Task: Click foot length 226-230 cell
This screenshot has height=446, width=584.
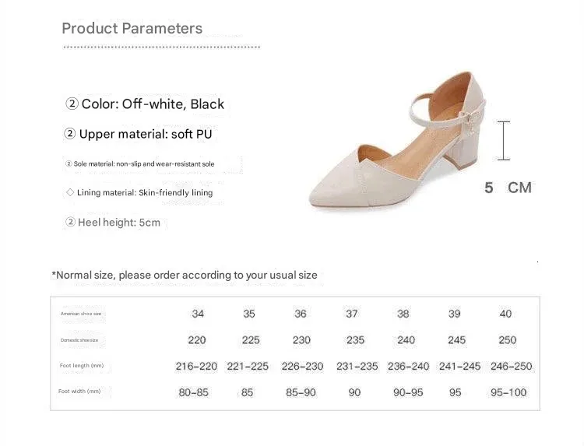Action: (301, 366)
